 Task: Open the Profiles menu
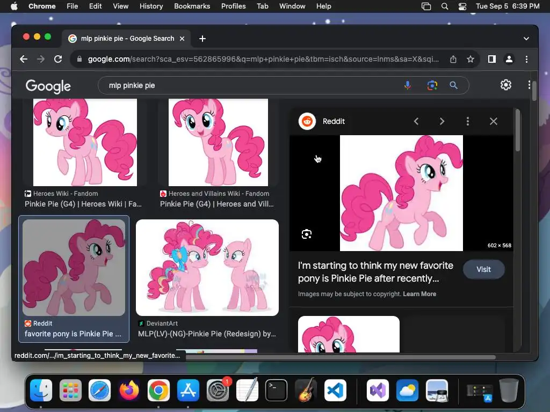point(233,6)
